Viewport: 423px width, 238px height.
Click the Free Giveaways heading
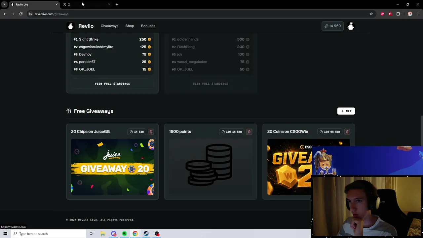pos(94,111)
